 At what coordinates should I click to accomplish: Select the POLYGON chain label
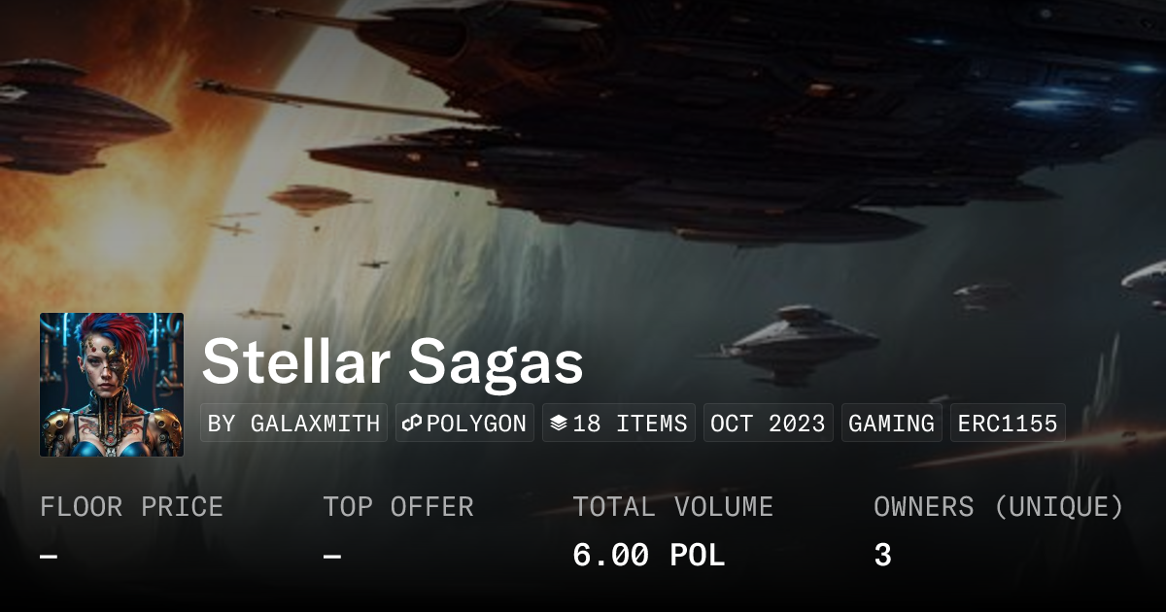[x=476, y=424]
